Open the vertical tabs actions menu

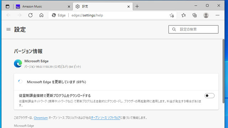(x=7, y=6)
